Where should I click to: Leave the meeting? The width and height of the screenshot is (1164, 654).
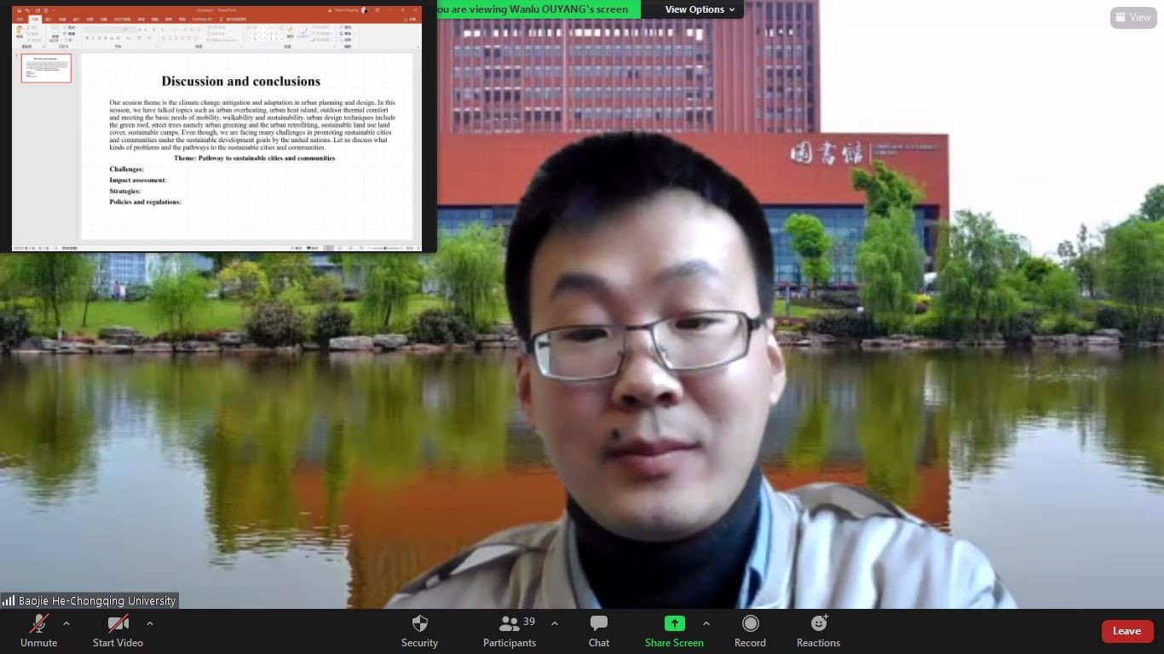(x=1127, y=631)
